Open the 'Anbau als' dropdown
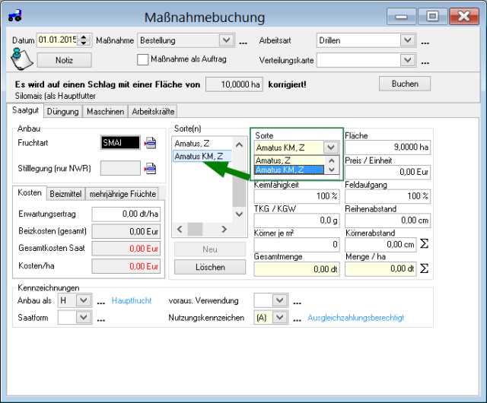This screenshot has width=487, height=403. coord(84,301)
